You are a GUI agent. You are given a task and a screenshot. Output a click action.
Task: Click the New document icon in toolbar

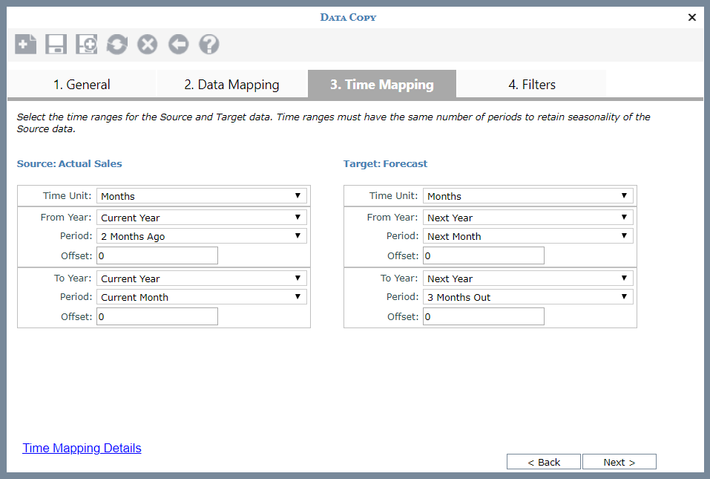tap(26, 45)
